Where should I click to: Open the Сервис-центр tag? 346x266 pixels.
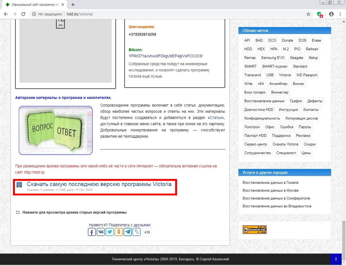pos(256,144)
